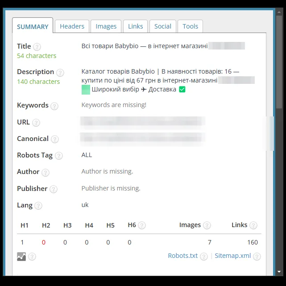This screenshot has height=286, width=286.
Task: Click the Links count value 160
Action: (253, 242)
